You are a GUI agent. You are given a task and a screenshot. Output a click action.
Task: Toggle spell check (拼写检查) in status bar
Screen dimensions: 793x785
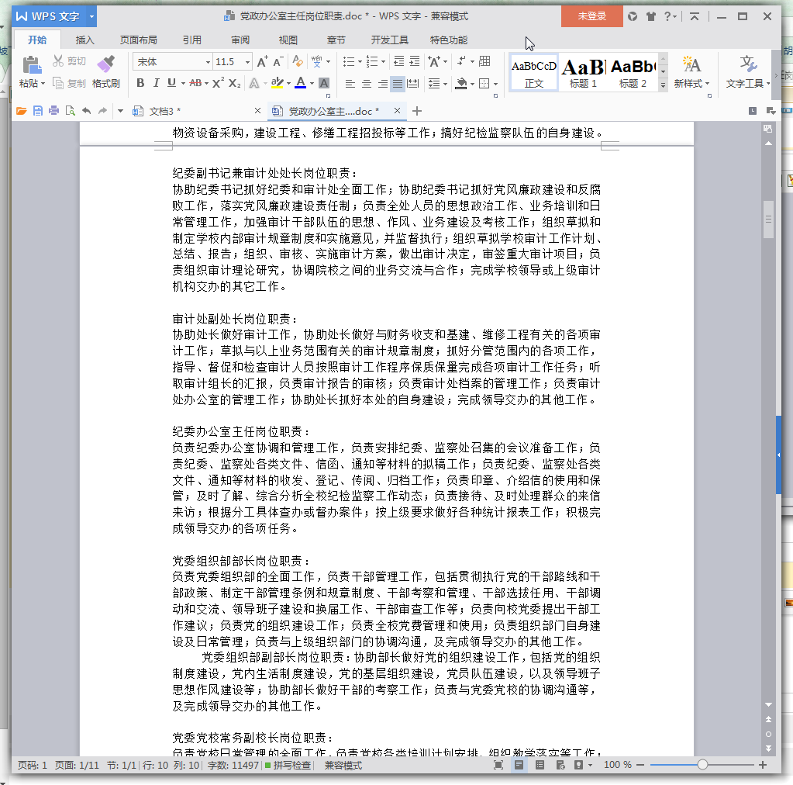288,766
